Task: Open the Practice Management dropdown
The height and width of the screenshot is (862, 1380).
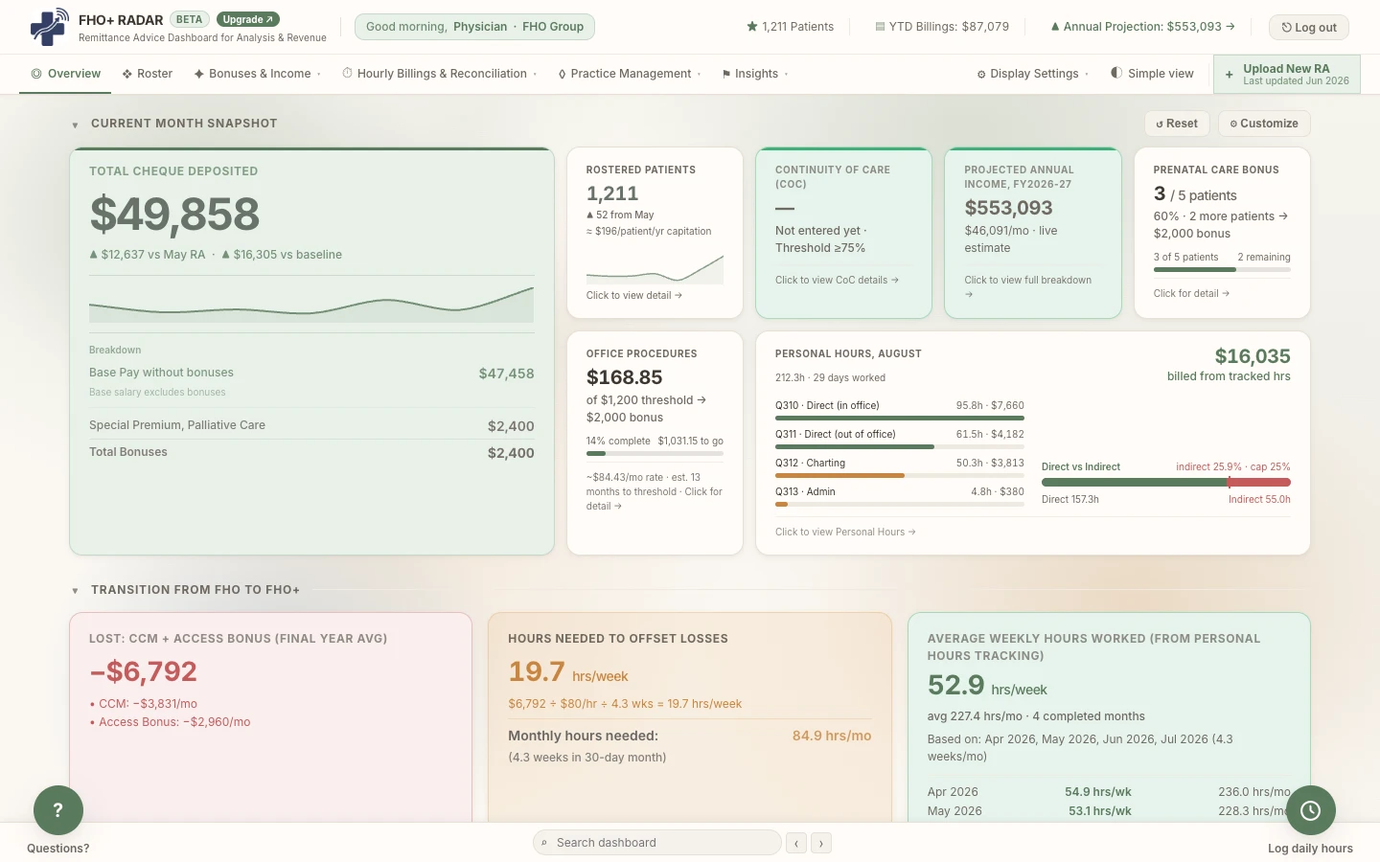Action: click(x=630, y=74)
